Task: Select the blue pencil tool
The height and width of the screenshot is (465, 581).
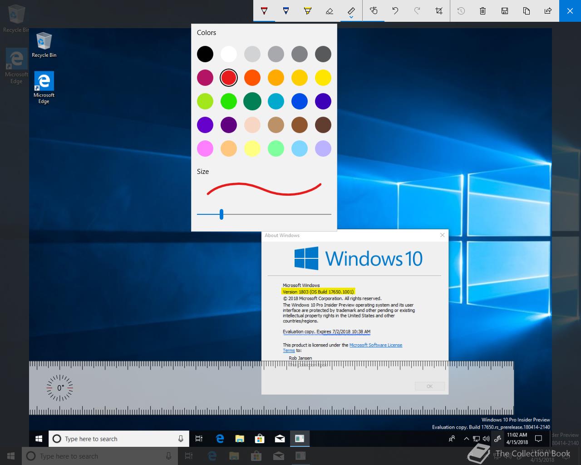Action: [286, 11]
